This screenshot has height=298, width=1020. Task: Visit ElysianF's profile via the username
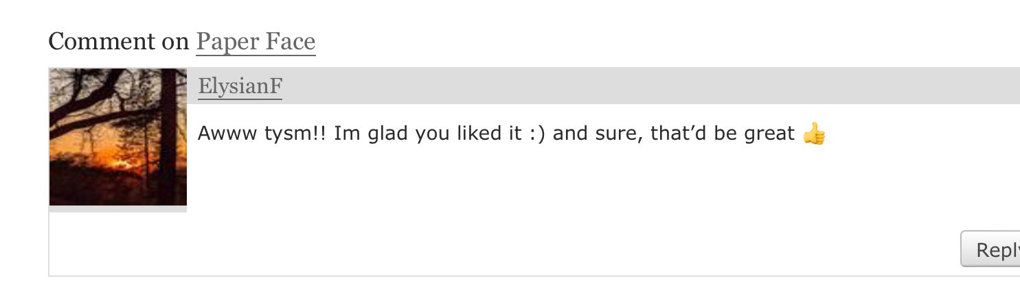pyautogui.click(x=240, y=87)
